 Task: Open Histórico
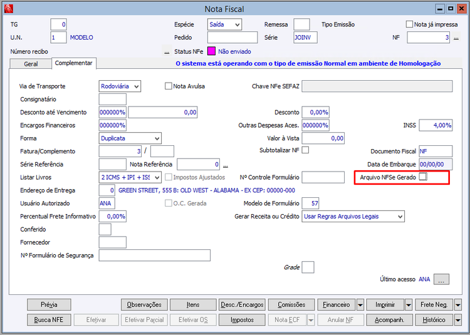434,320
